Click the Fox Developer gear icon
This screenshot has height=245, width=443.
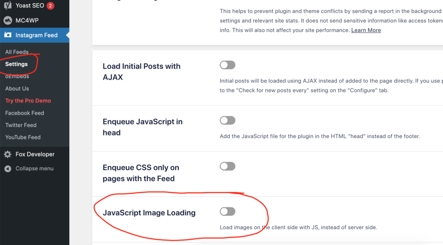8,154
